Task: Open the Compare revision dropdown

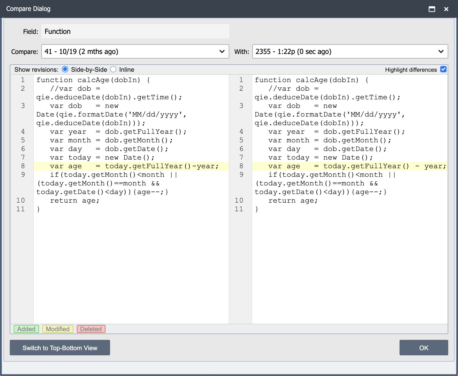Action: click(x=135, y=51)
